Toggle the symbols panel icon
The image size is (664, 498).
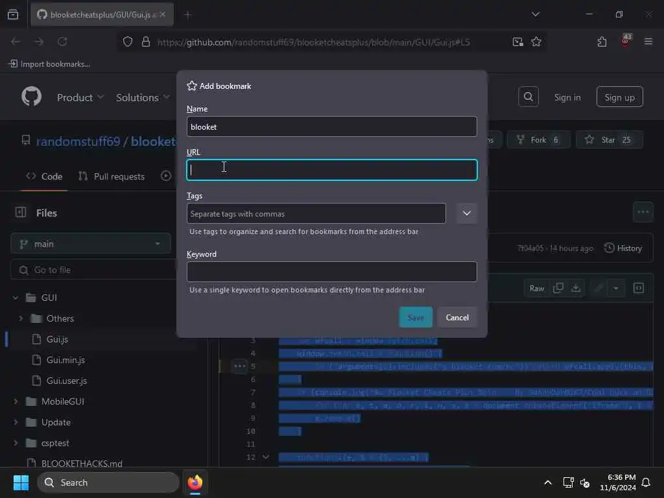click(639, 289)
